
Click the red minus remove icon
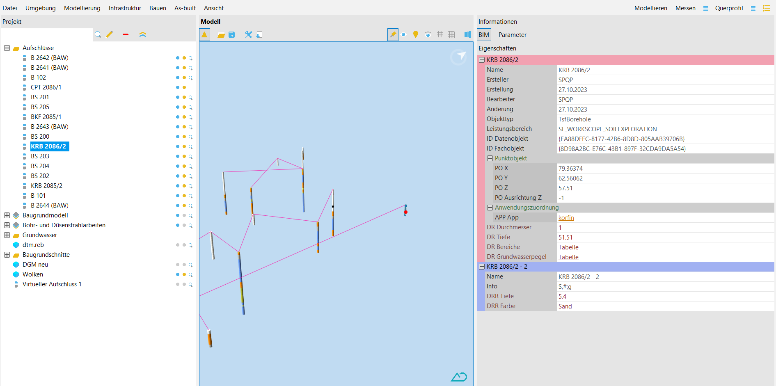click(x=126, y=35)
